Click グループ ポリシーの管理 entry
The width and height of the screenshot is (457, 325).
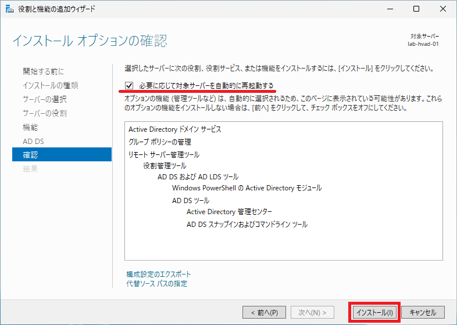coord(160,142)
